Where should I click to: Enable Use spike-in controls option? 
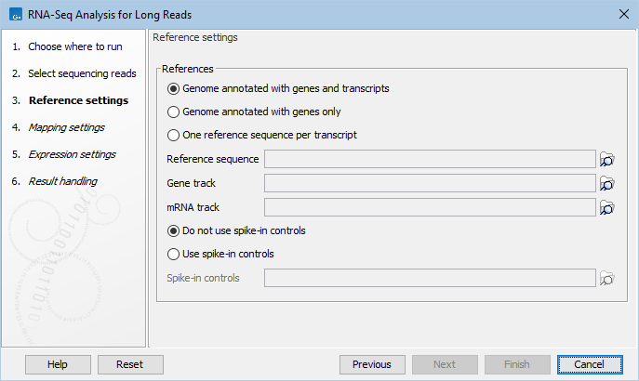[x=173, y=254]
